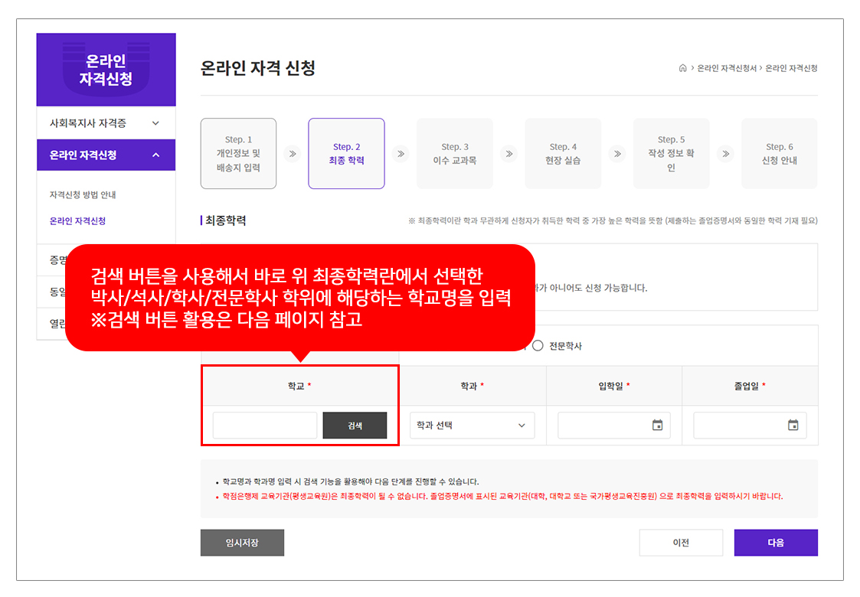The image size is (860, 597).
Task: Open the 입학일 calendar picker icon
Action: pos(657,426)
